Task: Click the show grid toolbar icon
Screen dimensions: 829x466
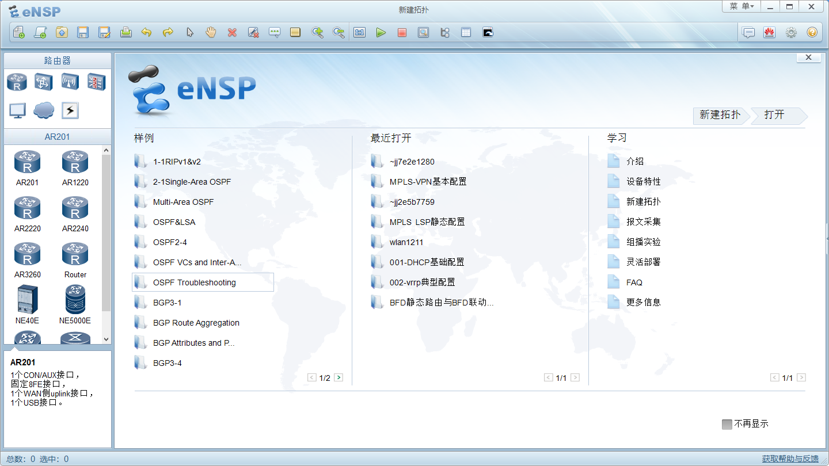Action: [466, 32]
